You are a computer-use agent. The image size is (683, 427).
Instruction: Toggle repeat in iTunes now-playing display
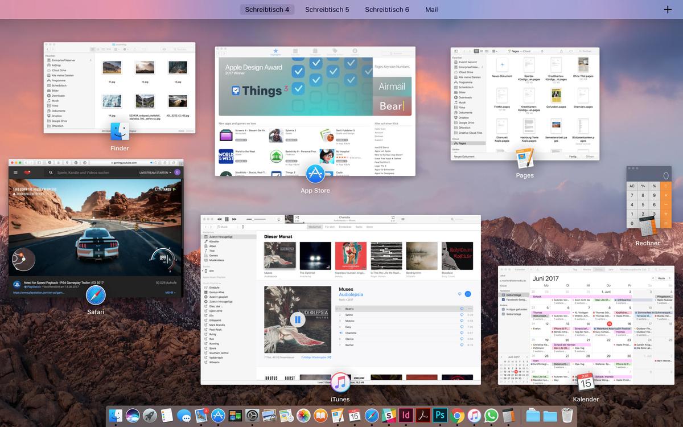[x=393, y=217]
